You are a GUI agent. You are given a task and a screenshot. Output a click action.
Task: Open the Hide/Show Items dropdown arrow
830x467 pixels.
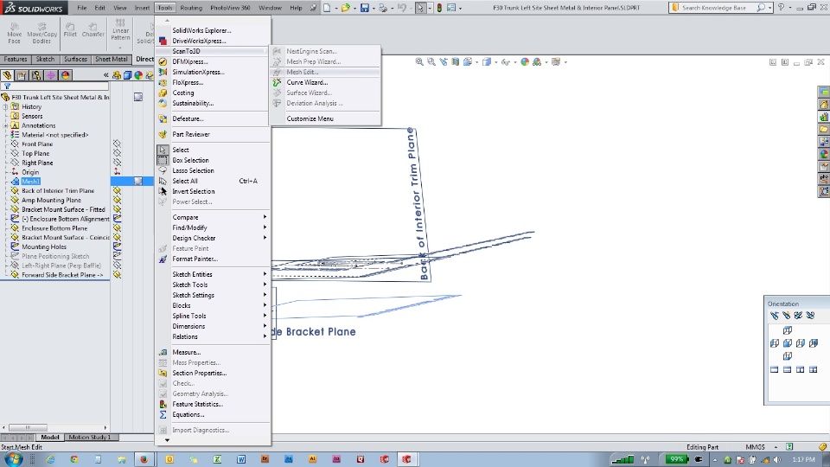tap(515, 62)
